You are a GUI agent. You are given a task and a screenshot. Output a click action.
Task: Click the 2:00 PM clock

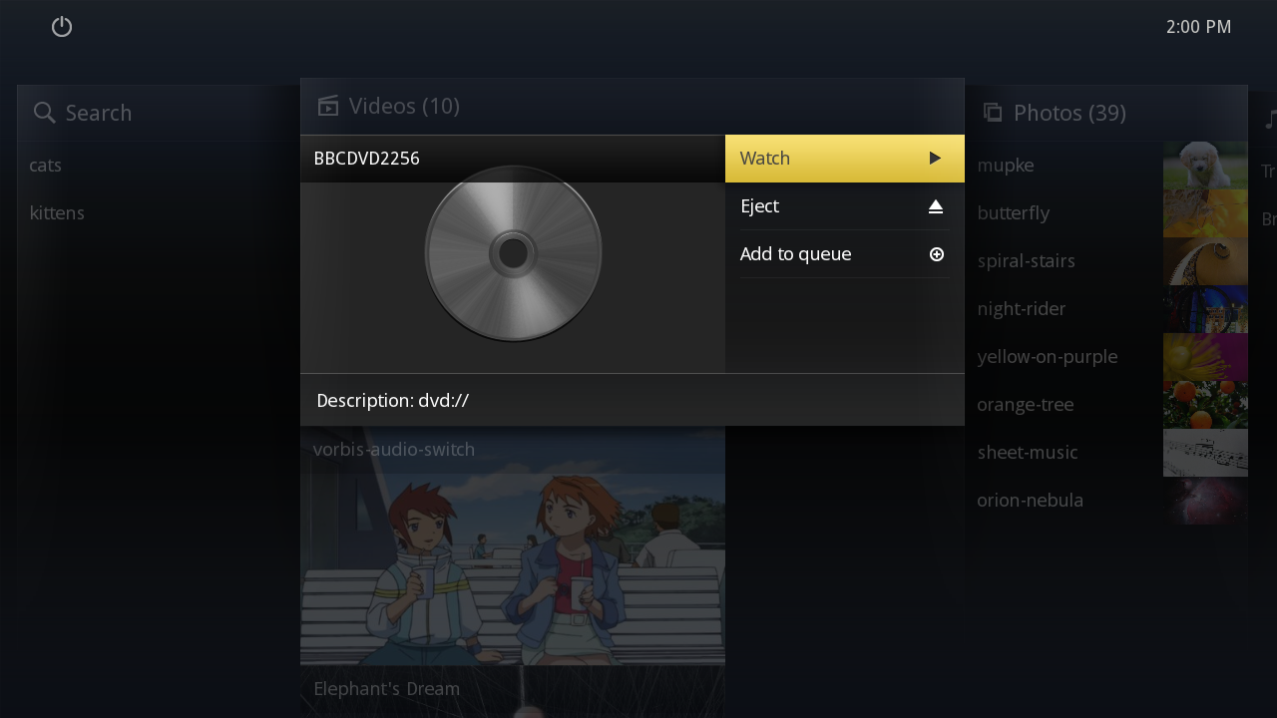1198,27
